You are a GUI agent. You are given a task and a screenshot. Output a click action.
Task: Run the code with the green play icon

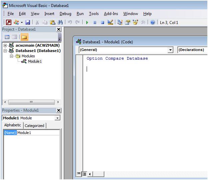pyautogui.click(x=87, y=23)
